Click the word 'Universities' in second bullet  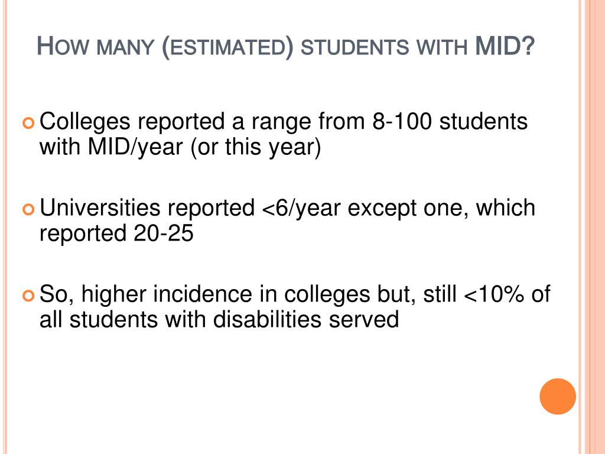100,208
